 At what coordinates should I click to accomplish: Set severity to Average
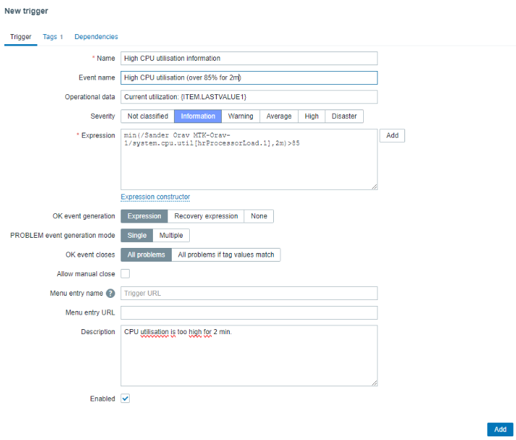tap(279, 116)
